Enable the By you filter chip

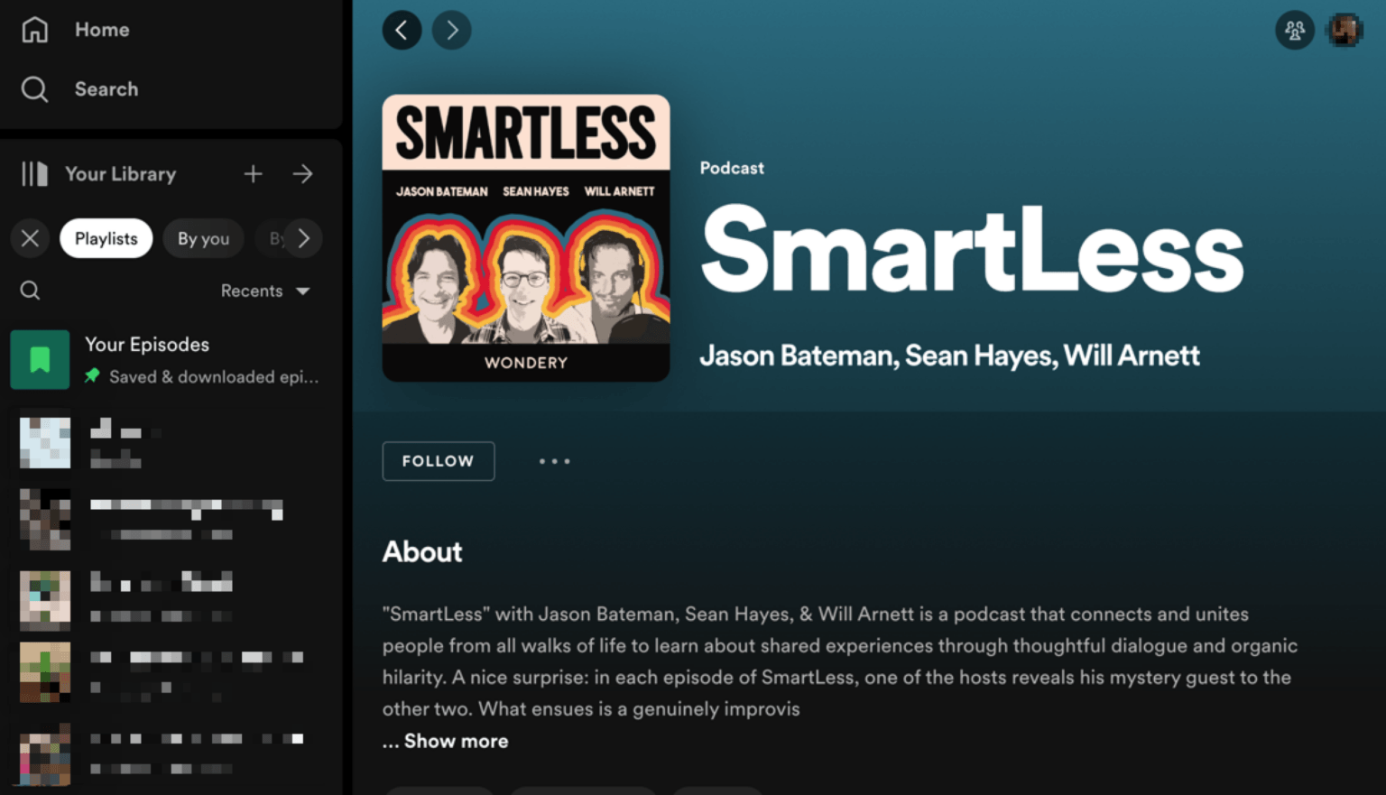(x=203, y=238)
